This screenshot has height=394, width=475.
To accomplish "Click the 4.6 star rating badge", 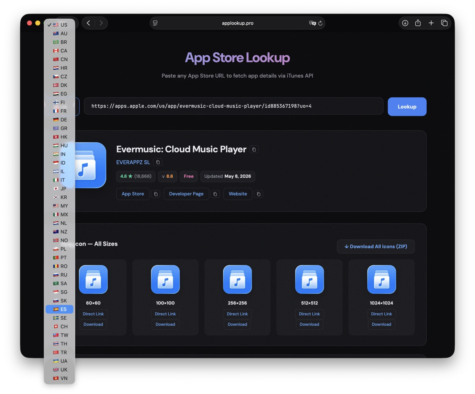I will coord(136,176).
